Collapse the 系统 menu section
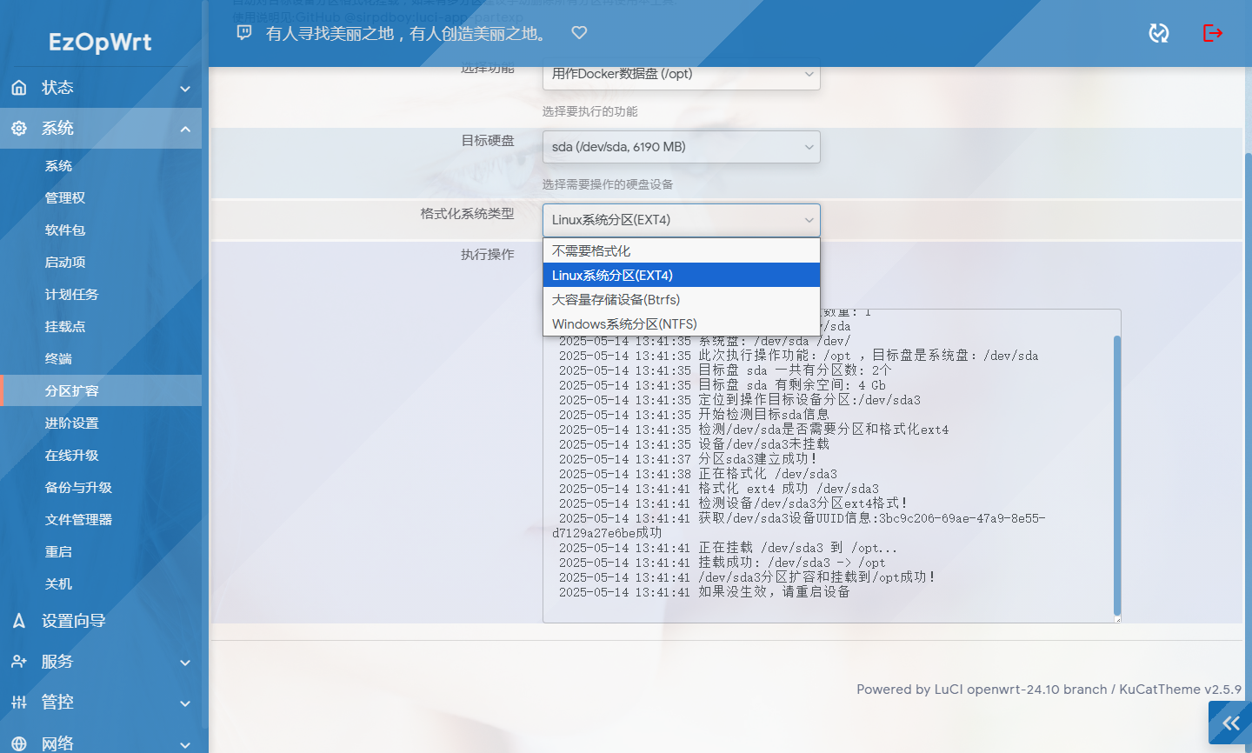 coord(185,130)
